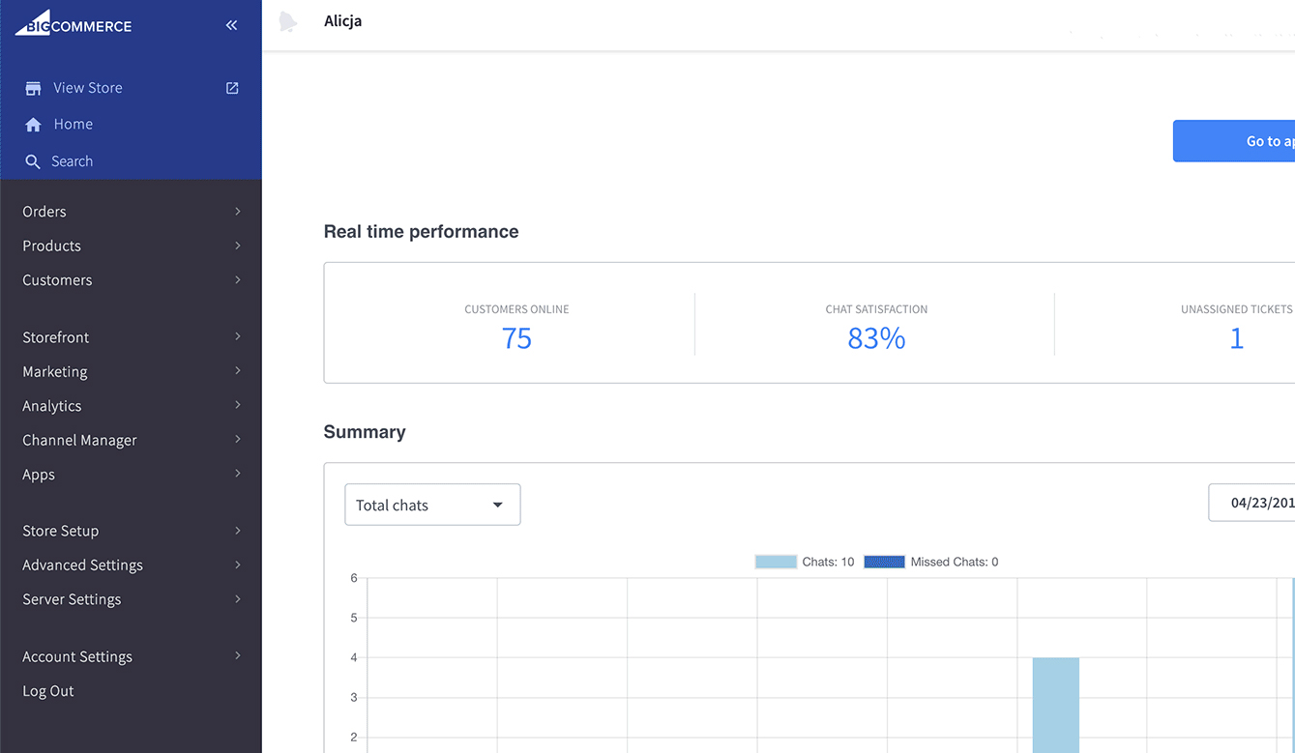
Task: Open the Apps menu item
Action: pyautogui.click(x=39, y=475)
